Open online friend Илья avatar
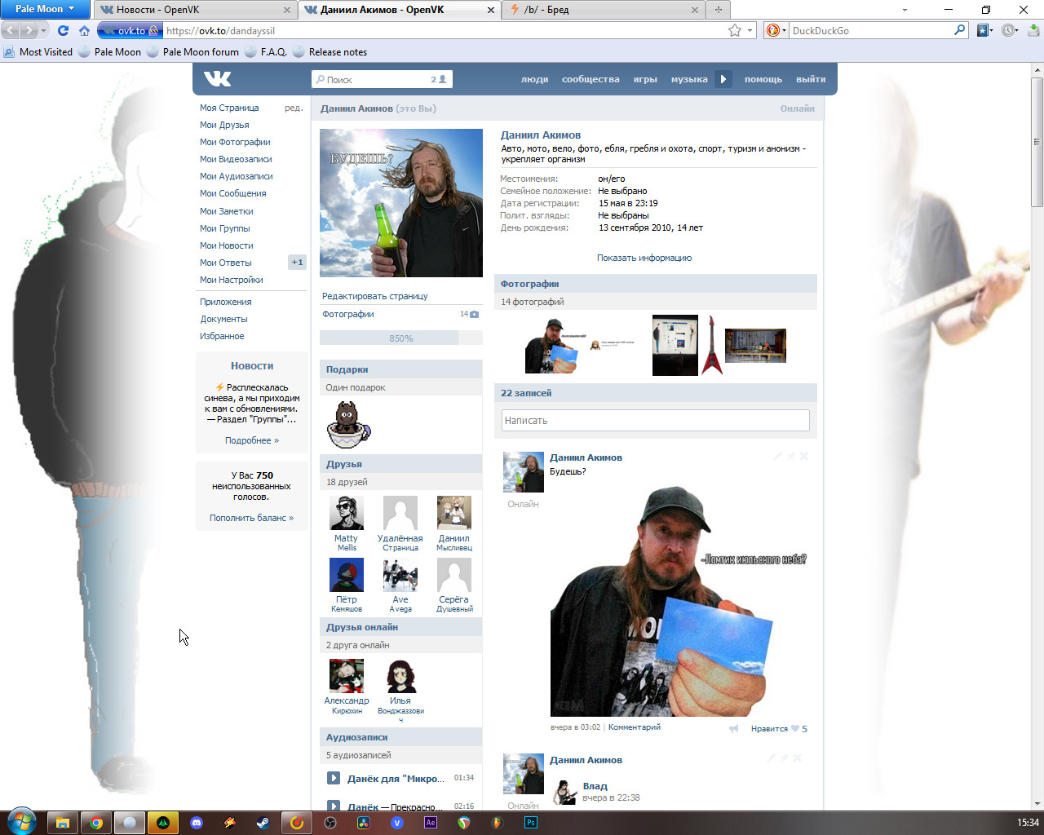This screenshot has height=835, width=1044. 400,676
